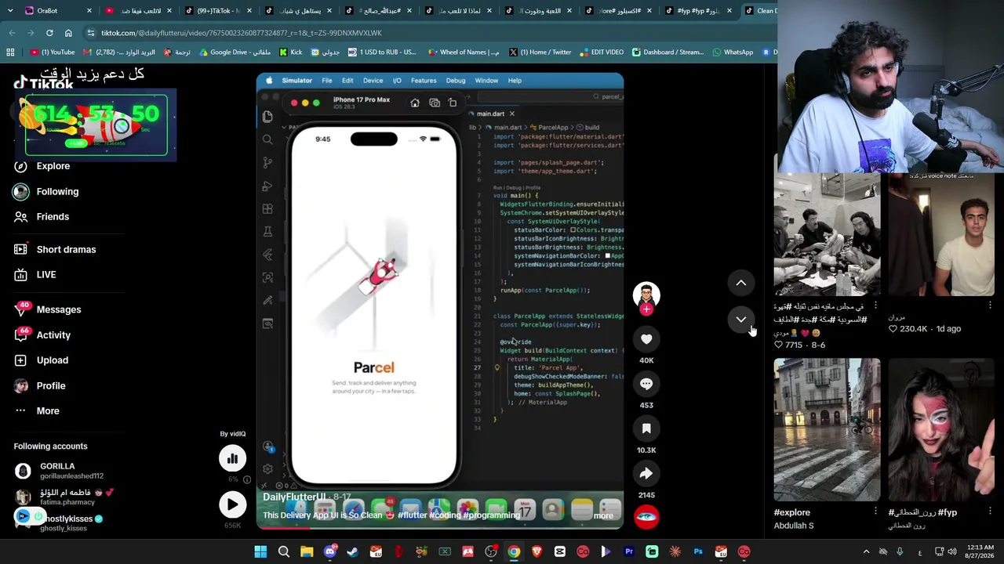The width and height of the screenshot is (1004, 564).
Task: Open File Explorer from the taskbar
Action: pyautogui.click(x=307, y=551)
